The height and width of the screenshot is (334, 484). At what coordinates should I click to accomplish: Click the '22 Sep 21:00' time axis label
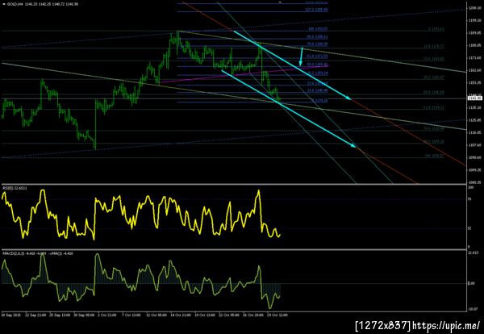[35, 315]
